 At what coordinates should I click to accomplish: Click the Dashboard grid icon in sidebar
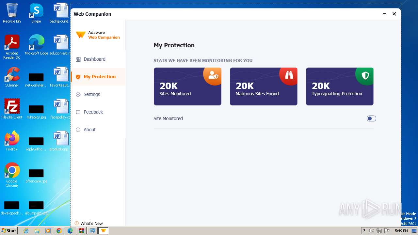[78, 59]
